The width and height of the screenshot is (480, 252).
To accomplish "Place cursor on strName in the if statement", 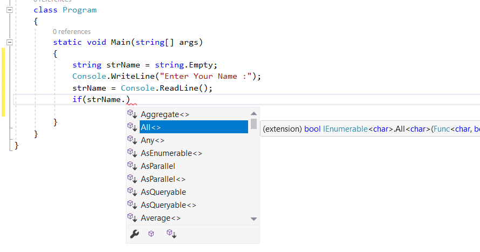I will point(104,99).
